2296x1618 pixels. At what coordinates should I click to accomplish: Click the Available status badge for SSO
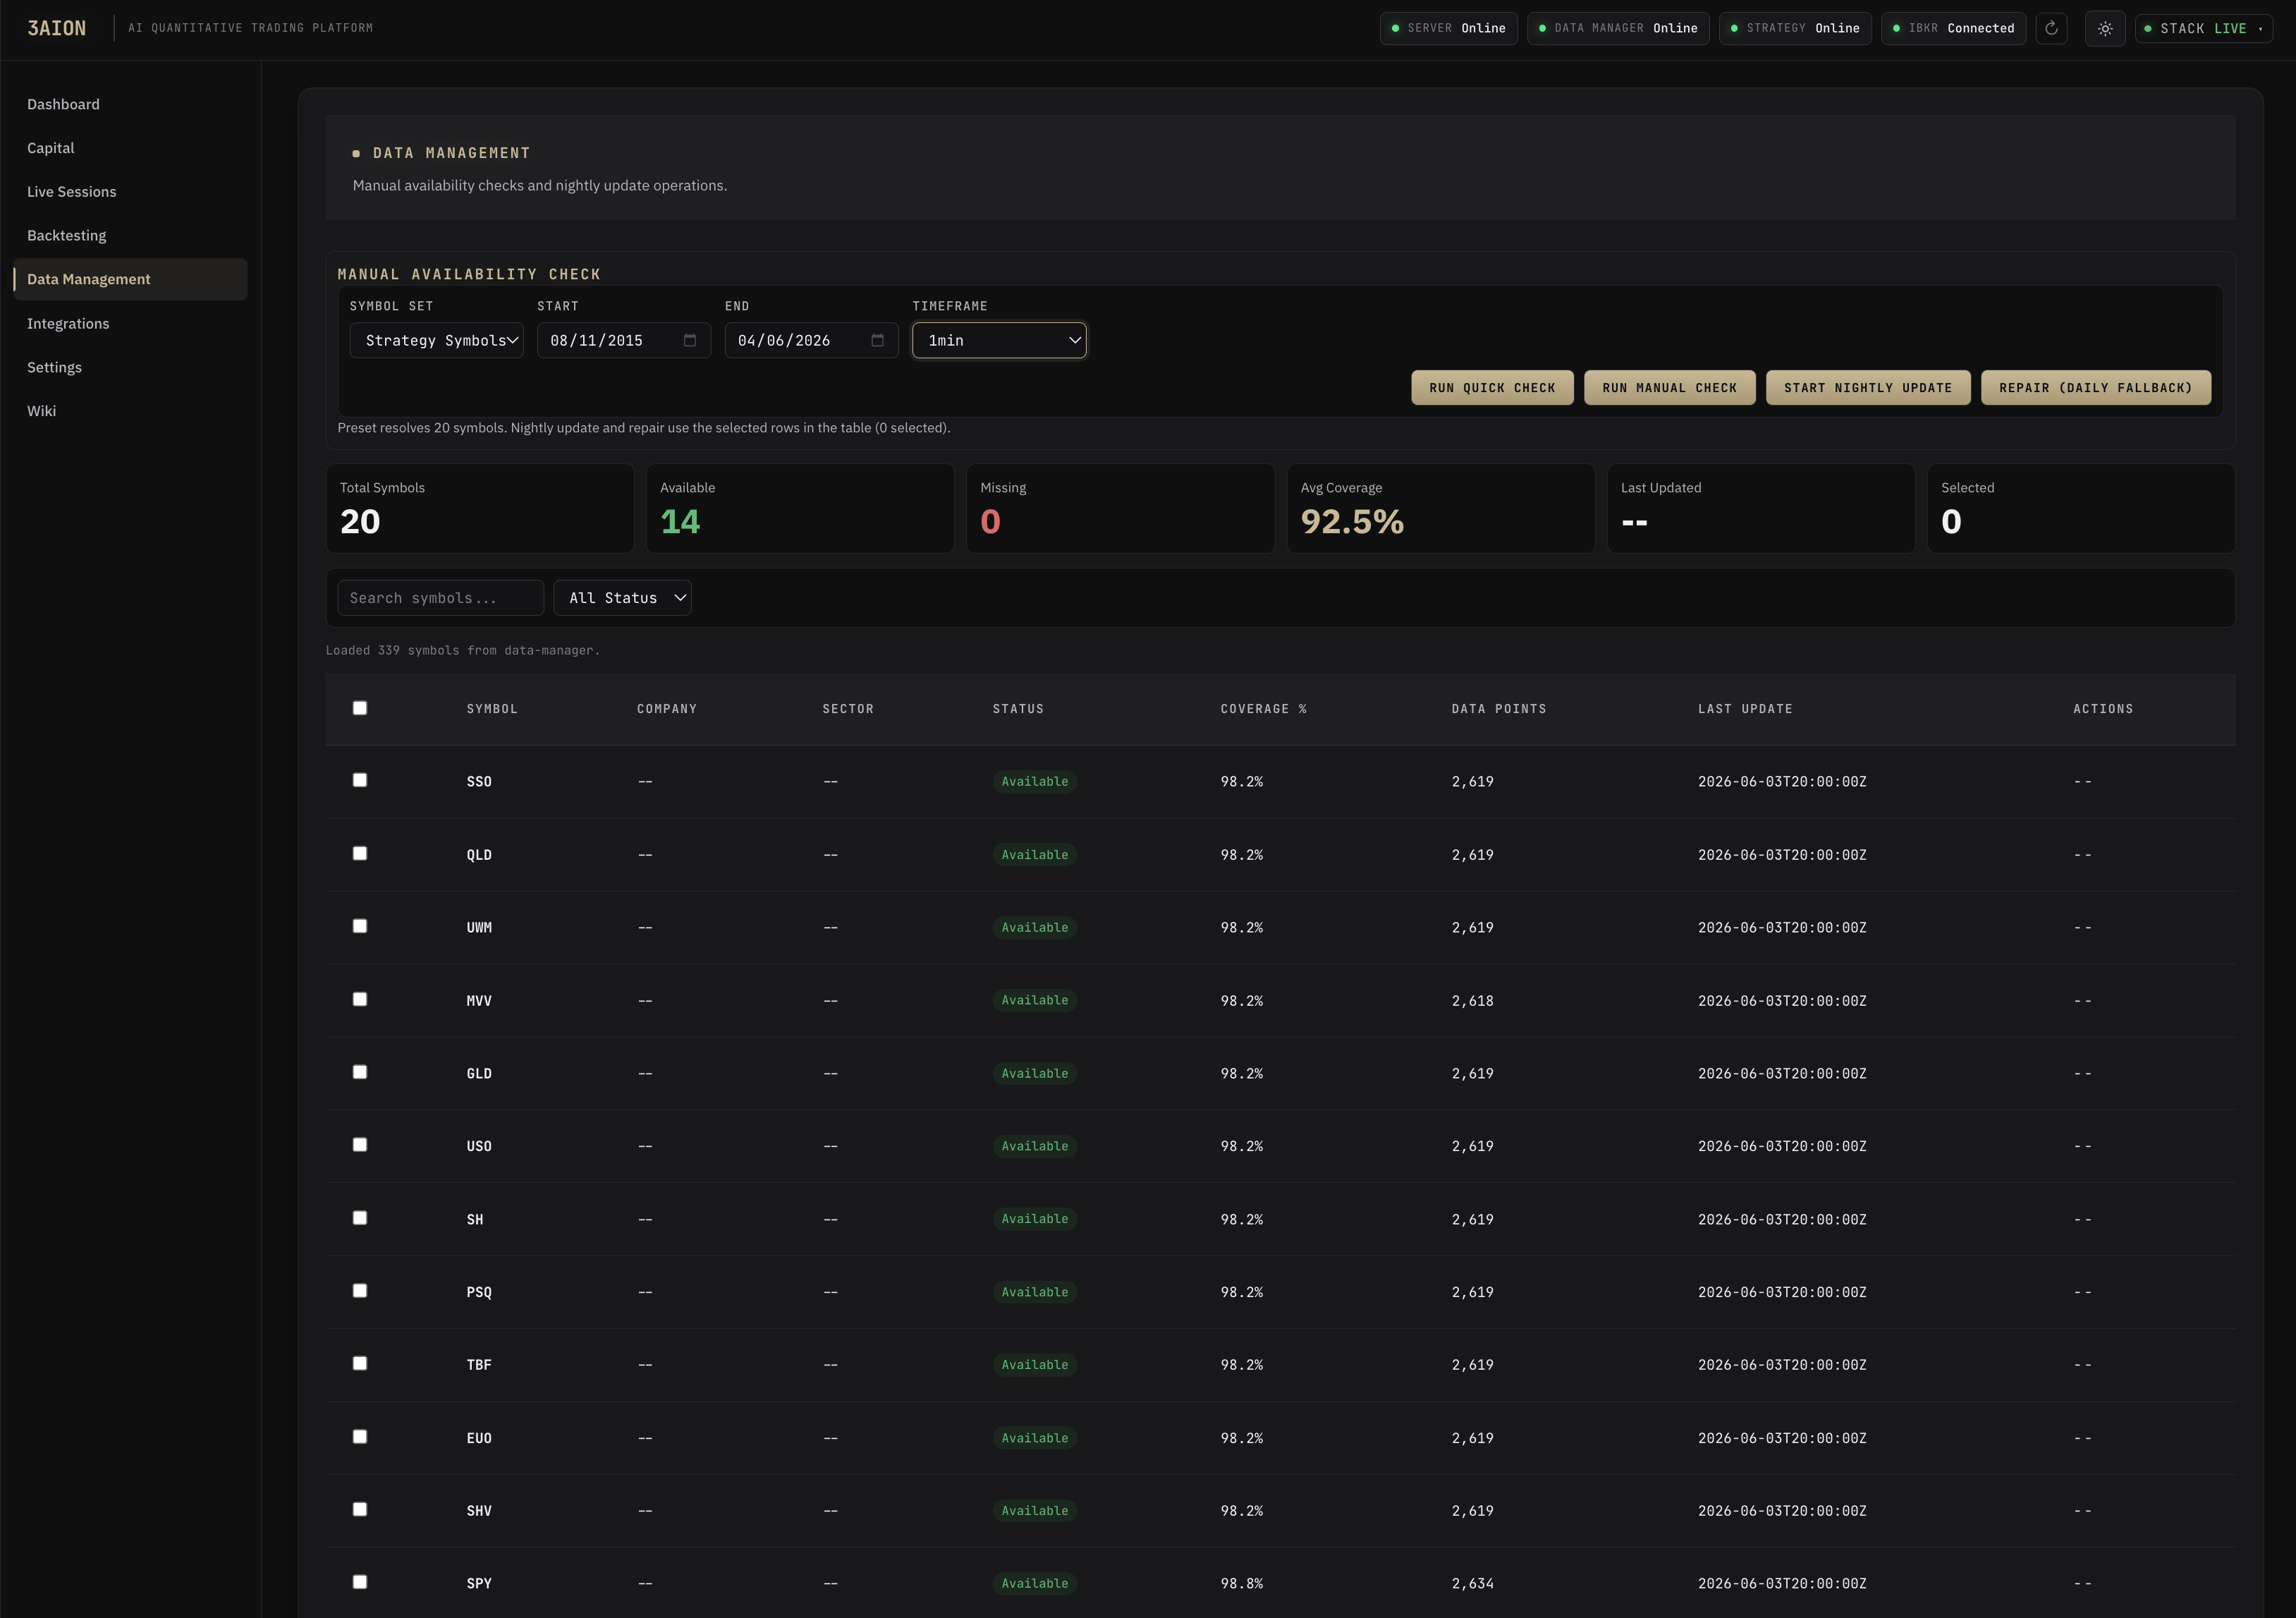pos(1035,781)
